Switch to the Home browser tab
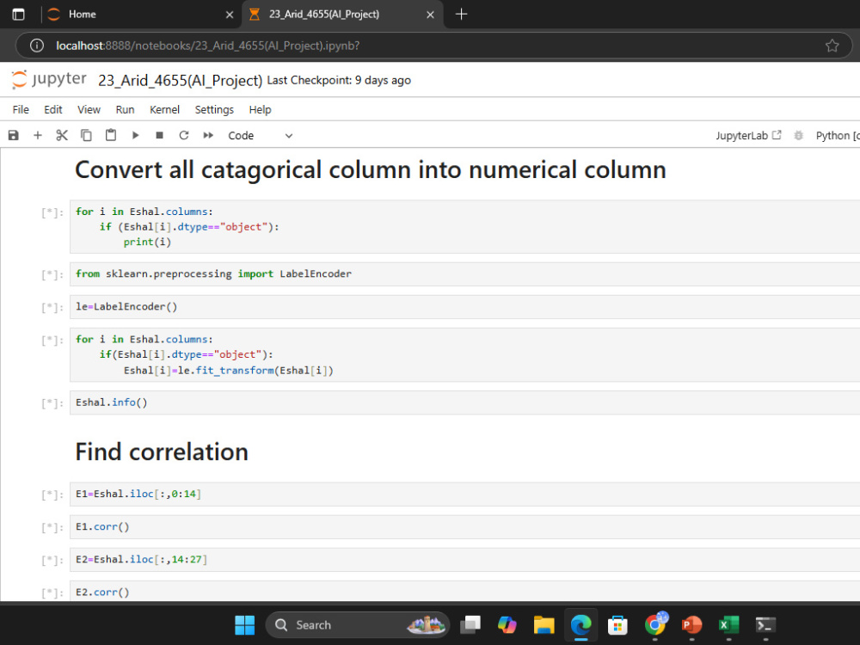This screenshot has height=645, width=860. point(133,15)
